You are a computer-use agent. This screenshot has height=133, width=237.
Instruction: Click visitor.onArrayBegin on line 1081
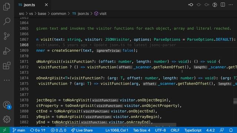136,117
